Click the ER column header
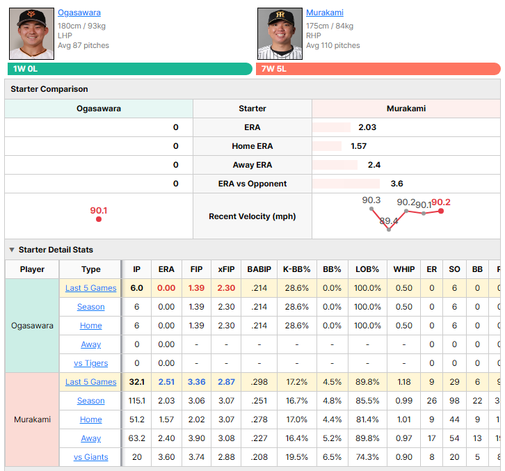The width and height of the screenshot is (505, 471). pos(431,269)
